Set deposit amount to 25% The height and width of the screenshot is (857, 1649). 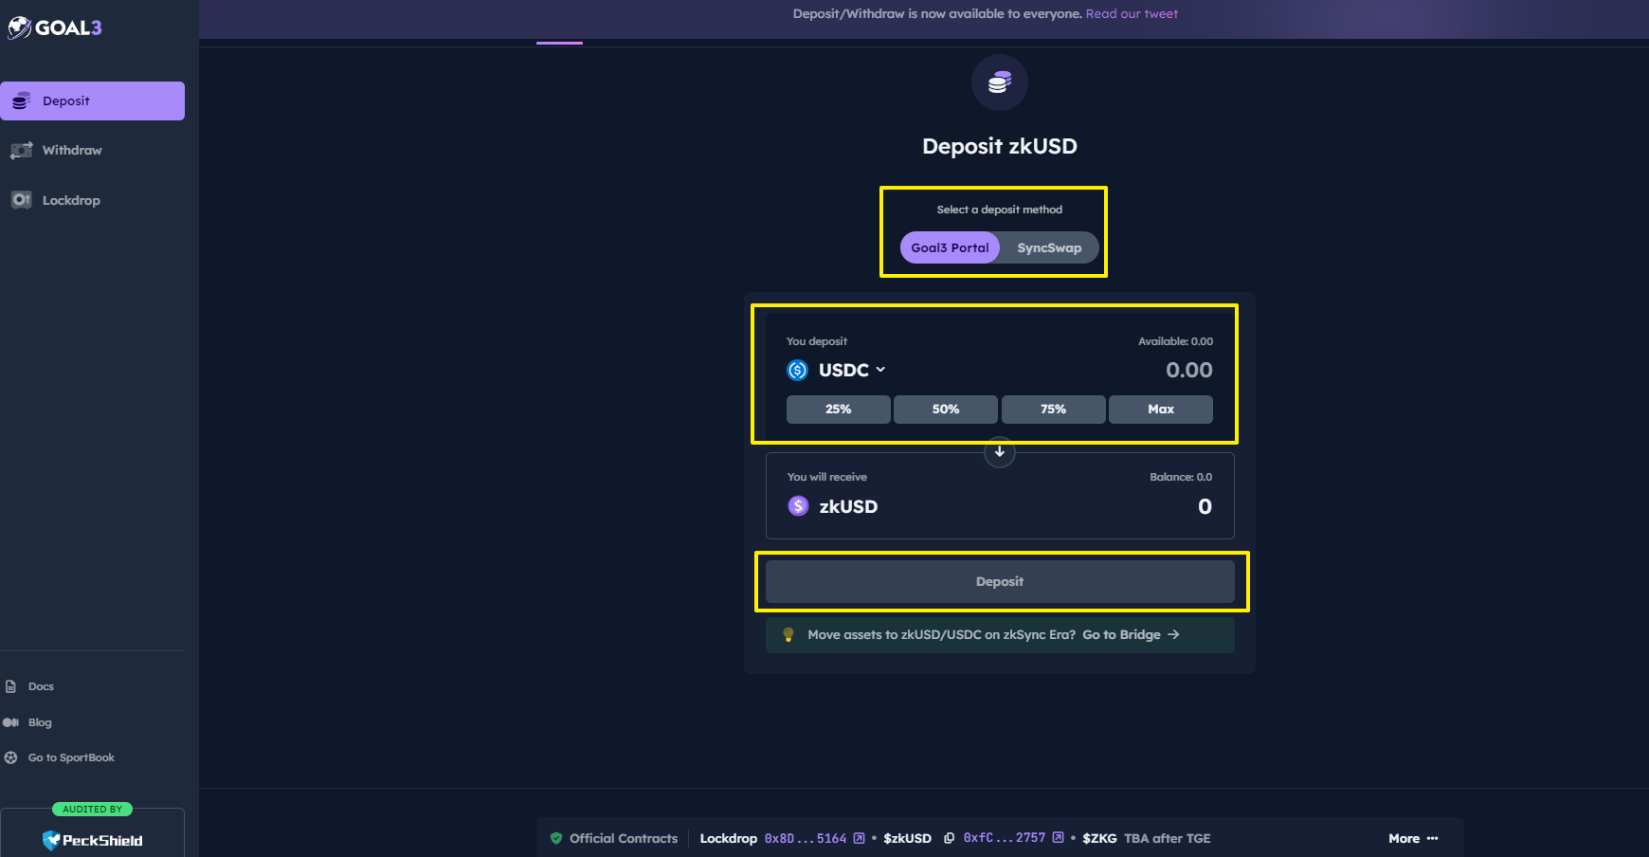838,410
